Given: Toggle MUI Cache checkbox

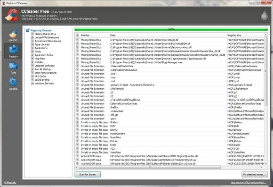Looking at the screenshot, I should coord(32,76).
